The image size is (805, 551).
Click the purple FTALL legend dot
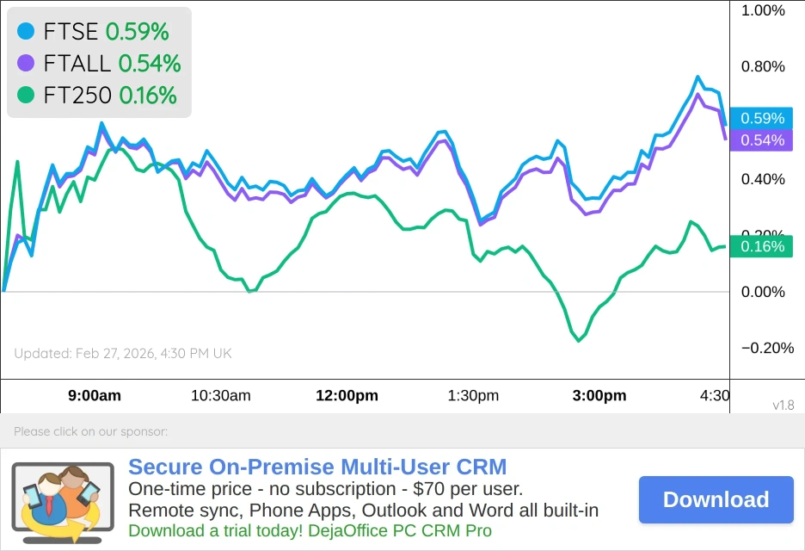pos(25,63)
